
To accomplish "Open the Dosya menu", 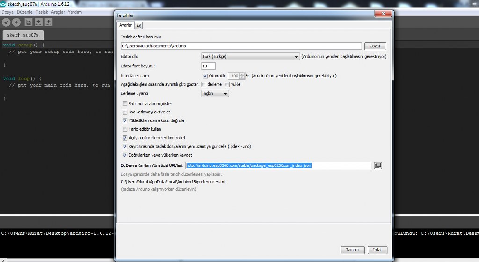I will point(7,12).
